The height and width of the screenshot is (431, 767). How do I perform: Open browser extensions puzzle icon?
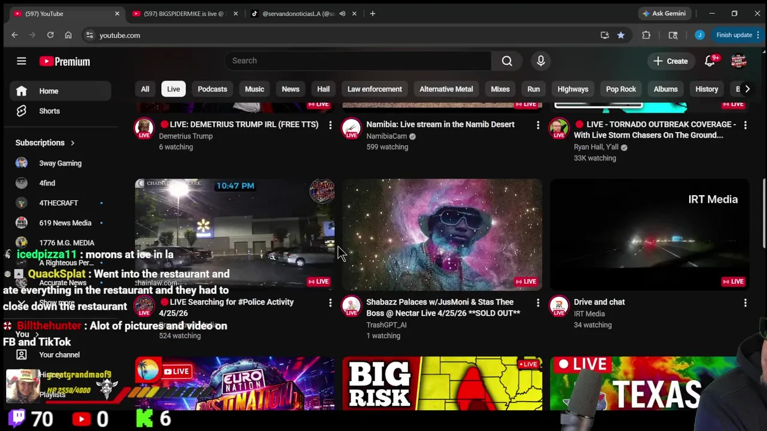pos(646,35)
